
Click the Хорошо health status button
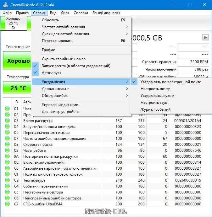click(x=17, y=61)
